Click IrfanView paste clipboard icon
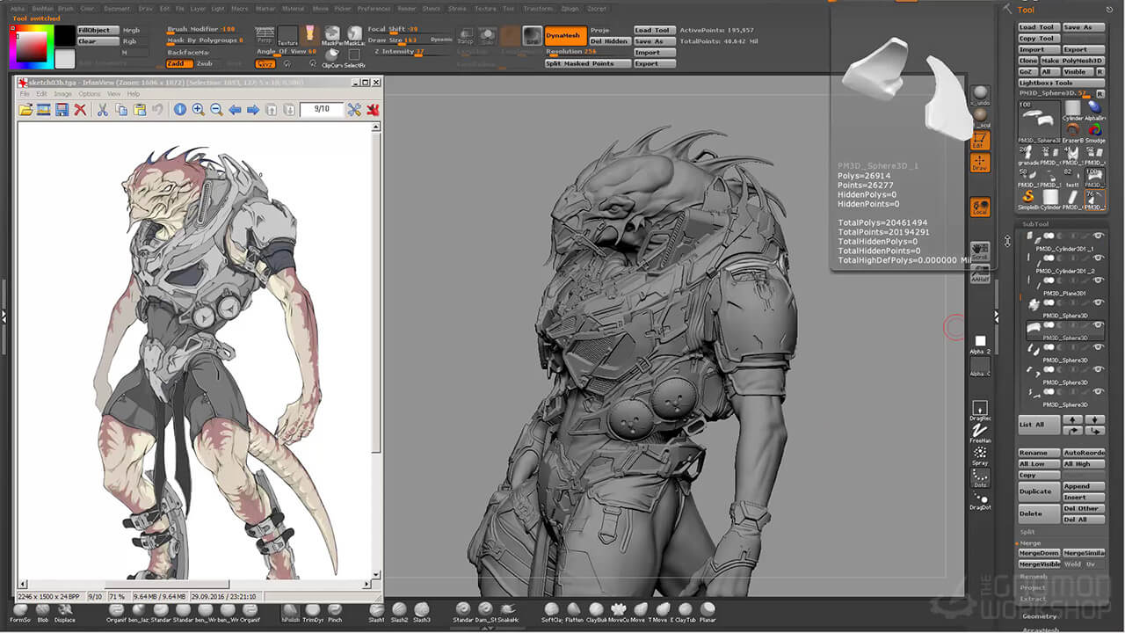Screen dimensions: 1125x633 [140, 110]
